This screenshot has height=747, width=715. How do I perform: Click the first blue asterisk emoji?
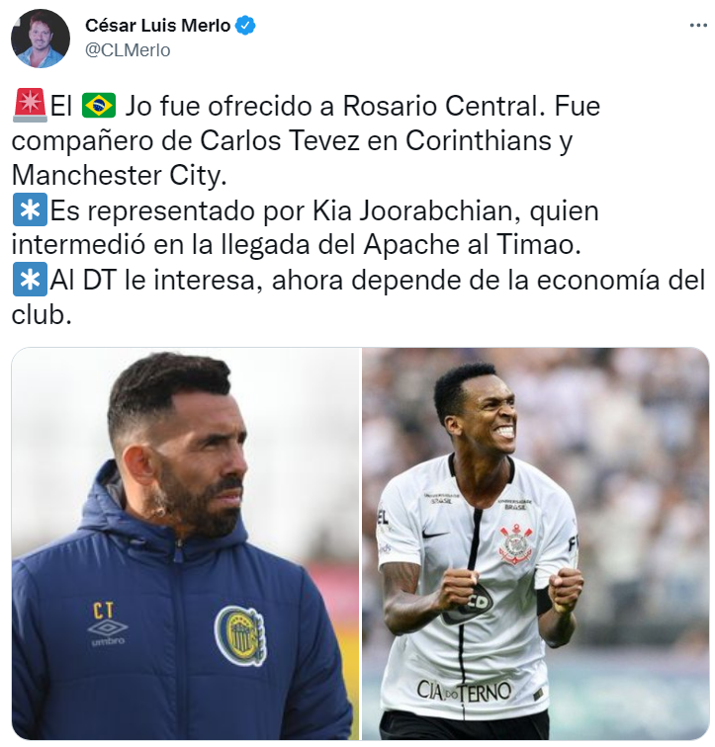[x=30, y=209]
